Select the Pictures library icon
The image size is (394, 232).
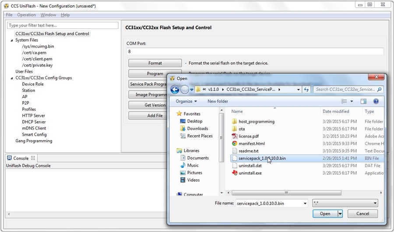(x=183, y=172)
